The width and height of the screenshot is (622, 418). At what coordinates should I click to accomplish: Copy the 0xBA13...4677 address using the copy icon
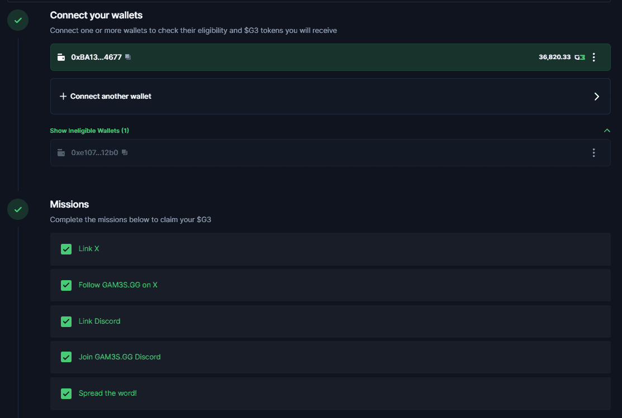(x=127, y=56)
